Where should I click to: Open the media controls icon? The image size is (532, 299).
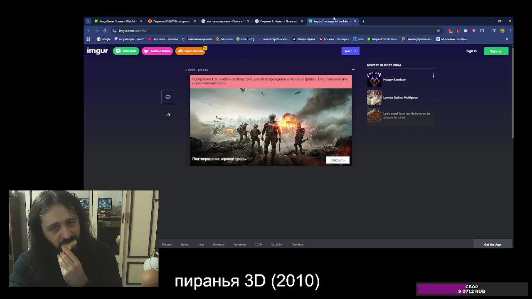[494, 31]
